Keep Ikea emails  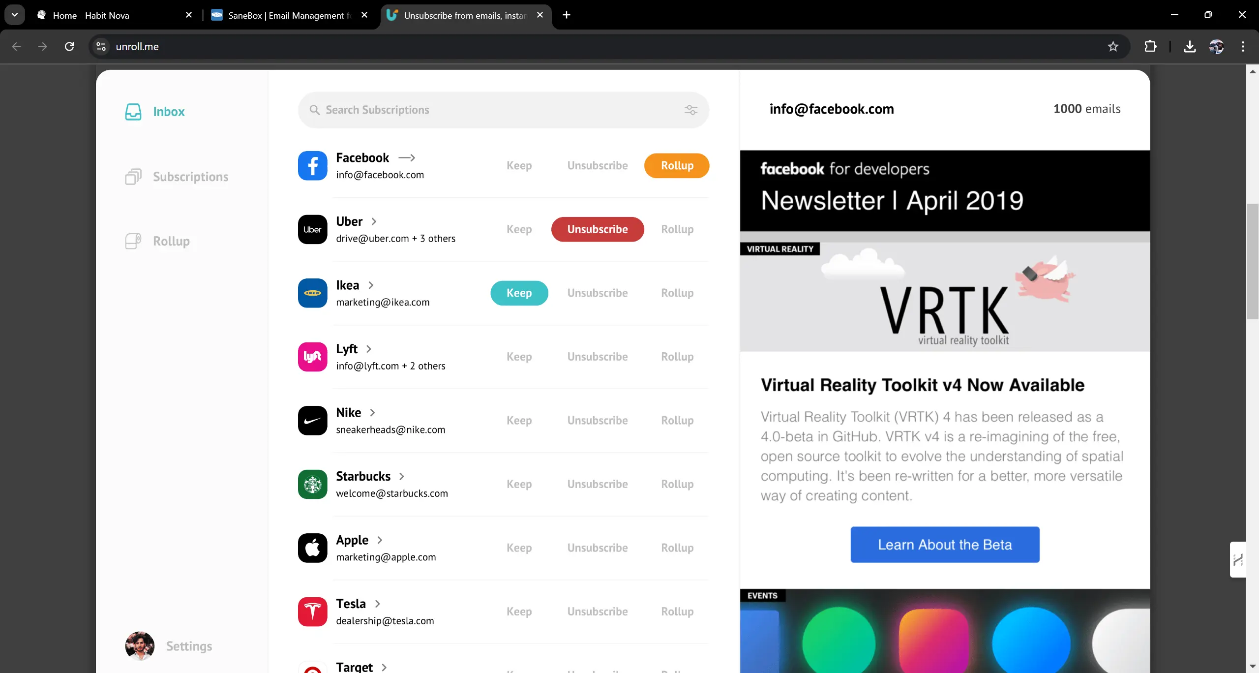click(519, 293)
